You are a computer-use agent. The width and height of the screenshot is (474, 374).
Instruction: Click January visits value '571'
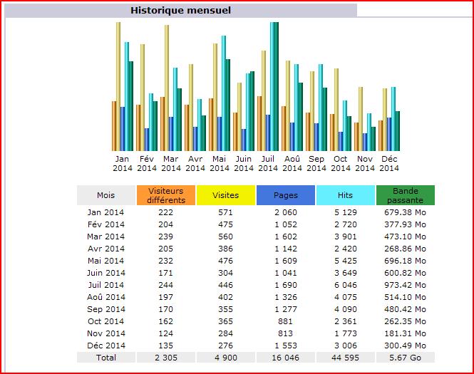coord(226,212)
